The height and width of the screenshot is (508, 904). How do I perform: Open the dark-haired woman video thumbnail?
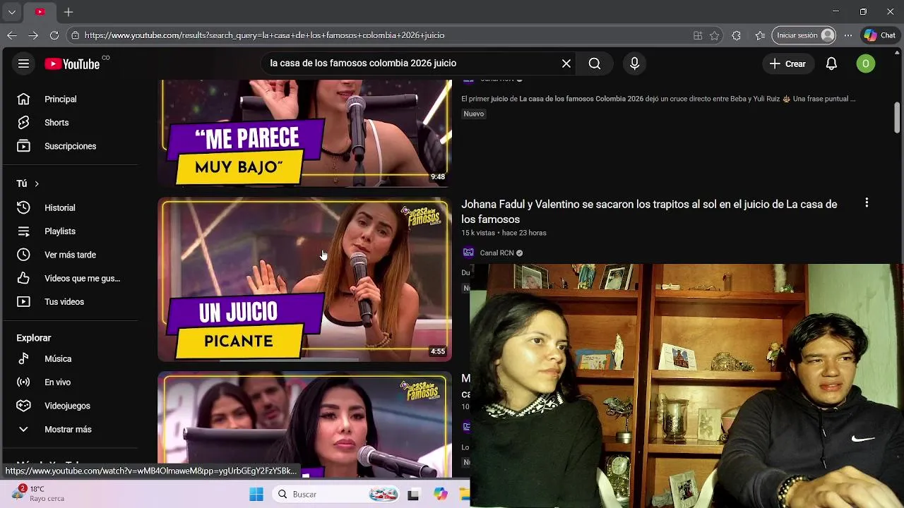(x=304, y=425)
